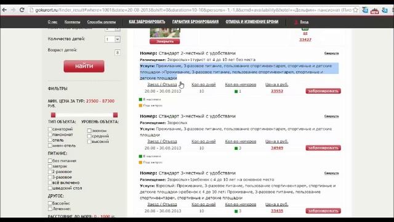Click calendar icon above price 33427
Image resolution: width=394 pixels, height=222 pixels.
(305, 29)
